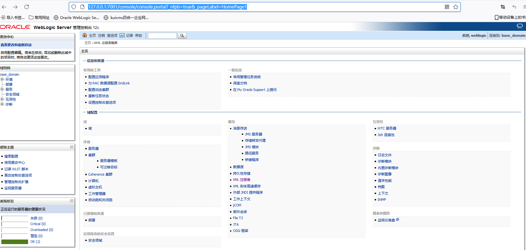Open the XML 注册表 link
The image size is (526, 250).
coord(242,180)
